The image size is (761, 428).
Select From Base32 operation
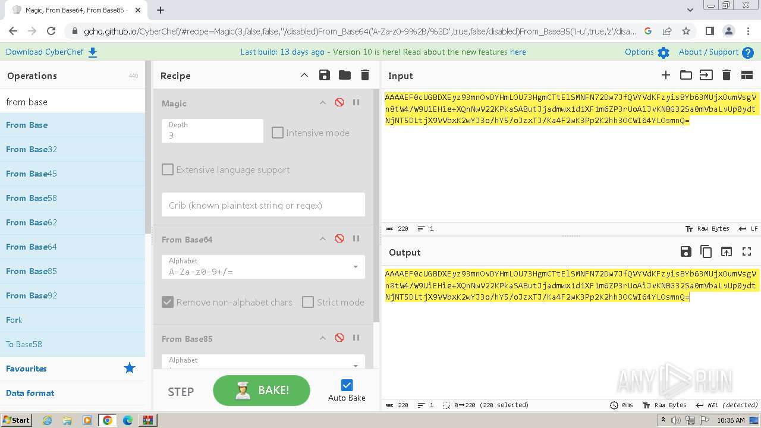73,149
